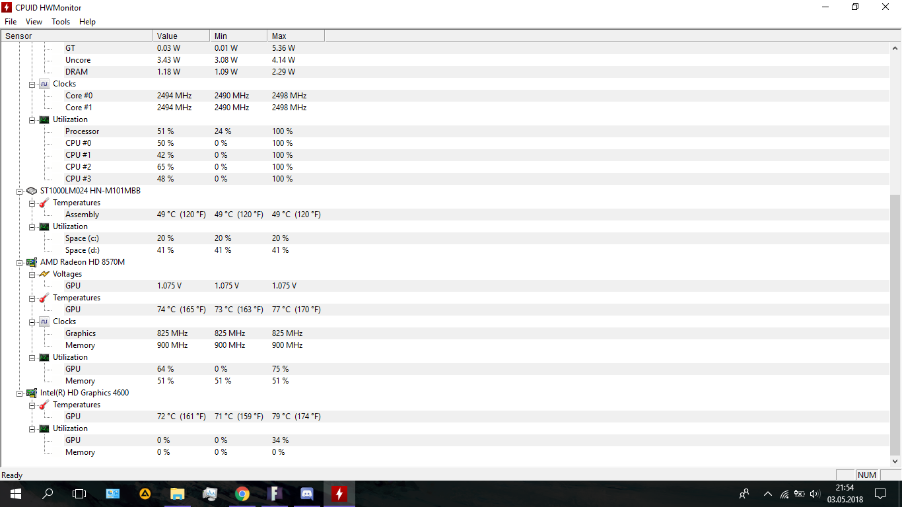Collapse the ST1000LM024 HN-M101MBB device node
Viewport: 902px width, 507px height.
20,191
